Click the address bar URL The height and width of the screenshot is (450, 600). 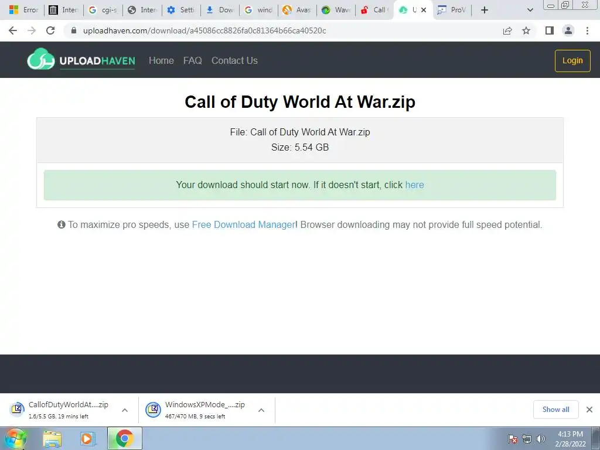pyautogui.click(x=204, y=30)
